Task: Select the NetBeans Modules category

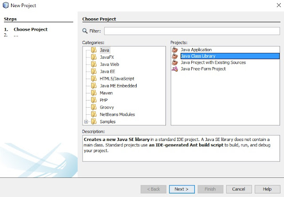Action: tap(117, 114)
